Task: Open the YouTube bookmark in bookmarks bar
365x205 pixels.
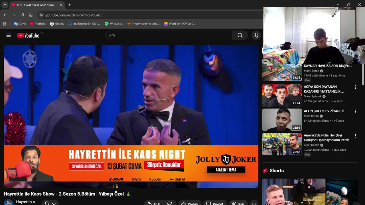Action: (x=38, y=24)
